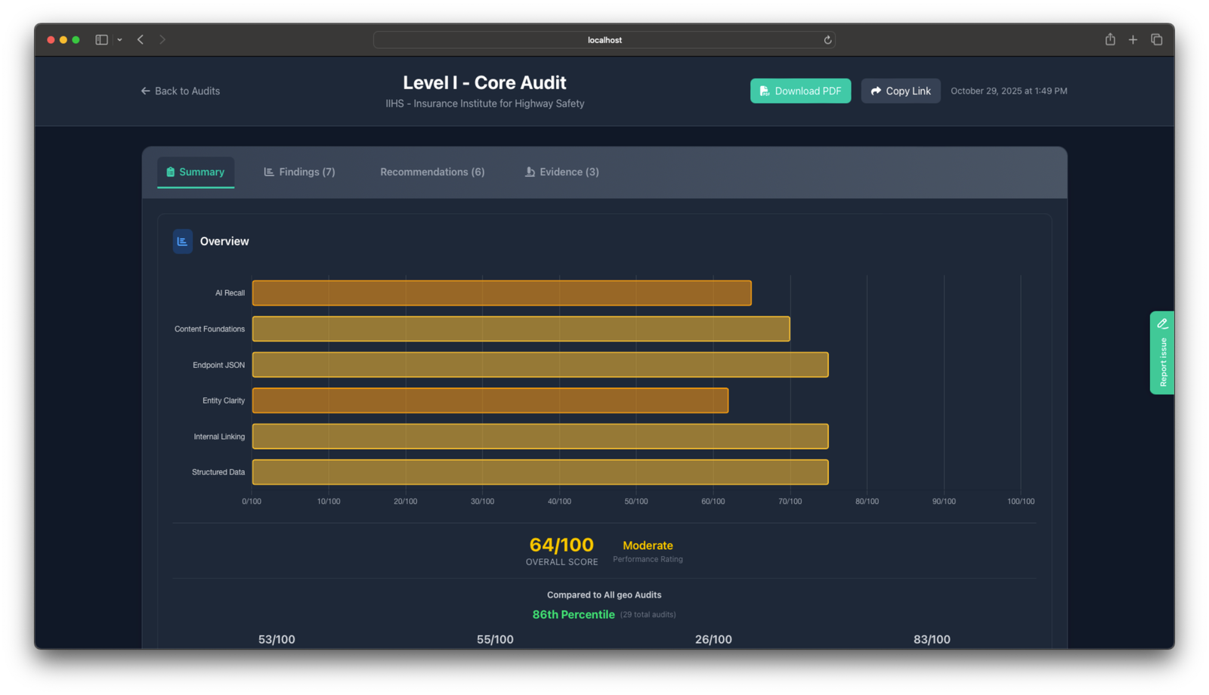Open the sidebar options dropdown chevron
Image resolution: width=1209 pixels, height=695 pixels.
click(x=119, y=40)
